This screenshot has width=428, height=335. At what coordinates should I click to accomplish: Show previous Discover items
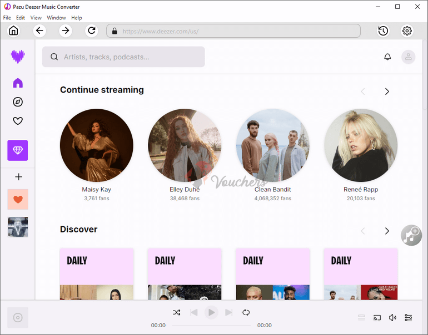point(363,231)
